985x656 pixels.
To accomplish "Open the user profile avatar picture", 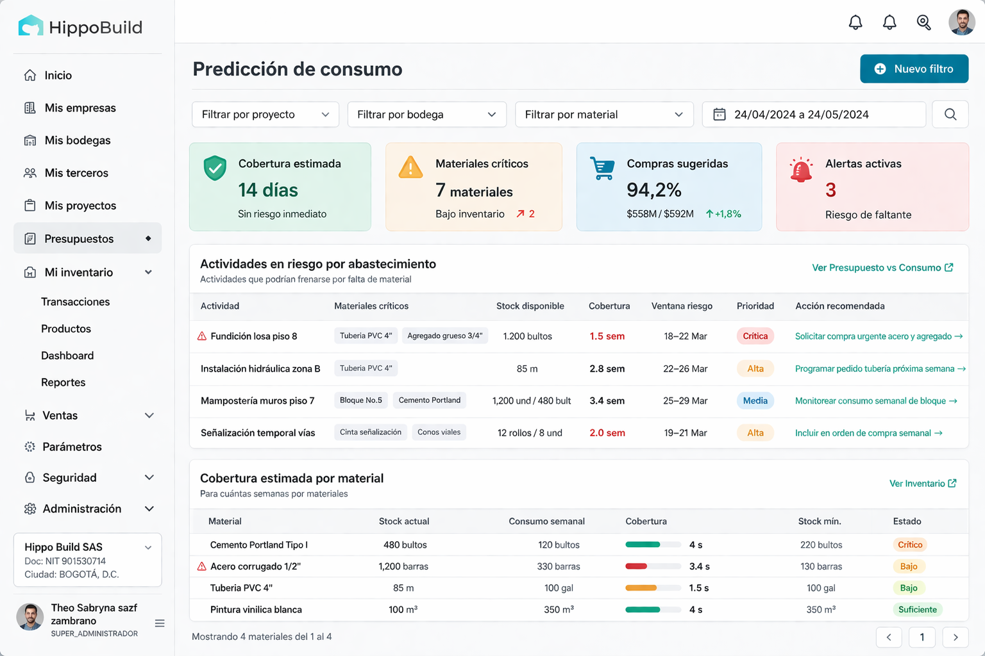I will tap(961, 22).
